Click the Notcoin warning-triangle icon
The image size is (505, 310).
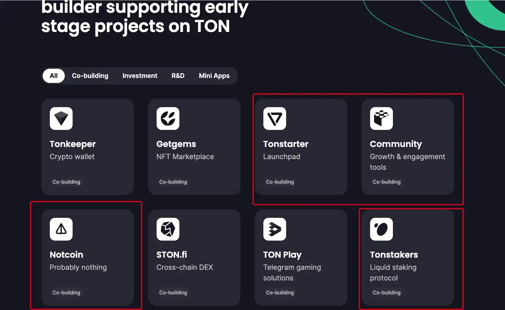[61, 229]
